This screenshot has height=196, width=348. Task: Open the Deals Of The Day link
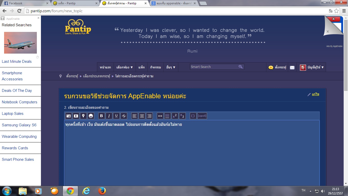point(17,91)
